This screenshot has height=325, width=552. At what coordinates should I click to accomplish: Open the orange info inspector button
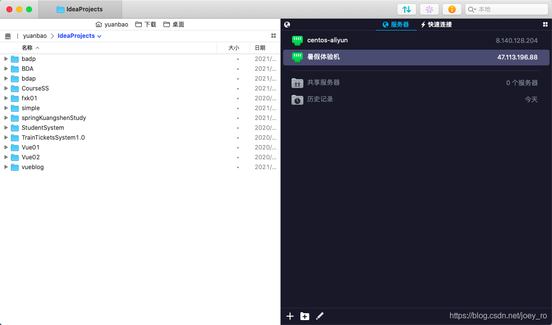coord(452,9)
